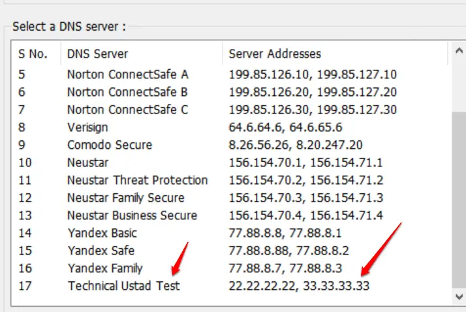
Task: Select Neustar Family Secure row
Action: click(x=230, y=198)
